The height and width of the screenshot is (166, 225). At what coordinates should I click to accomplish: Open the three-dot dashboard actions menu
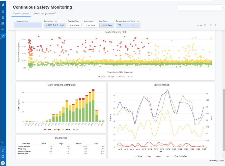pos(215,25)
